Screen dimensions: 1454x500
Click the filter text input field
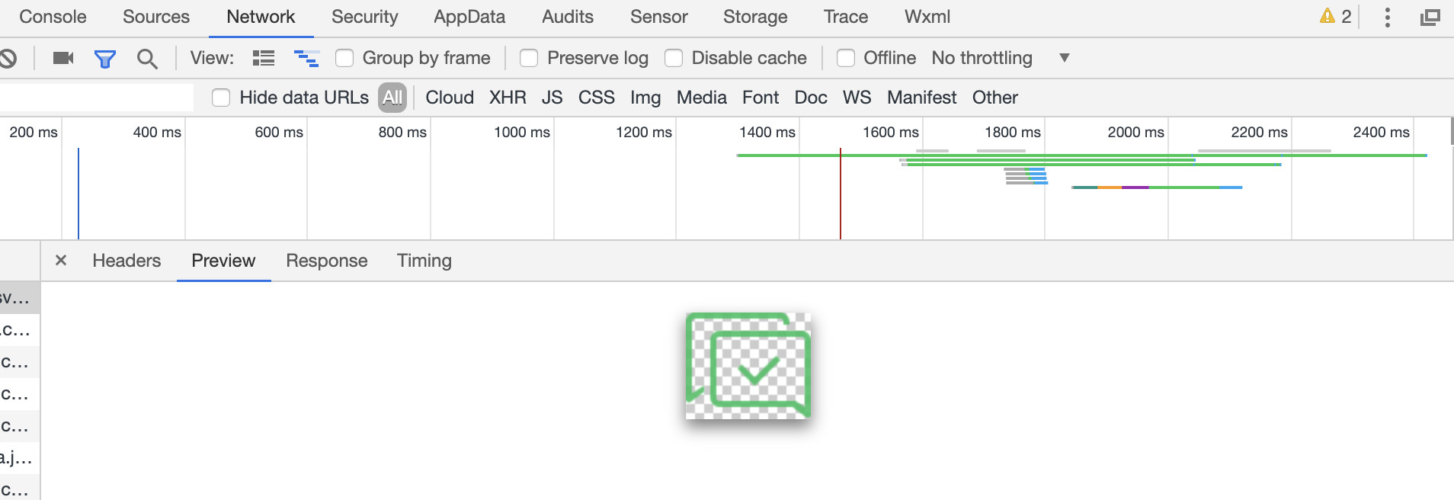click(97, 98)
